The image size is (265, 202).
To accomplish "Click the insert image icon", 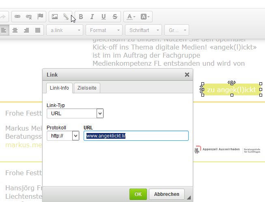I will tap(55, 17).
